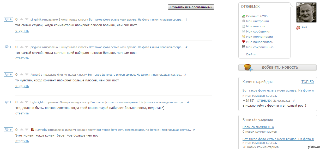
Task: Expand the thread icon beside the first pingvinik comment
Action: click(8, 20)
